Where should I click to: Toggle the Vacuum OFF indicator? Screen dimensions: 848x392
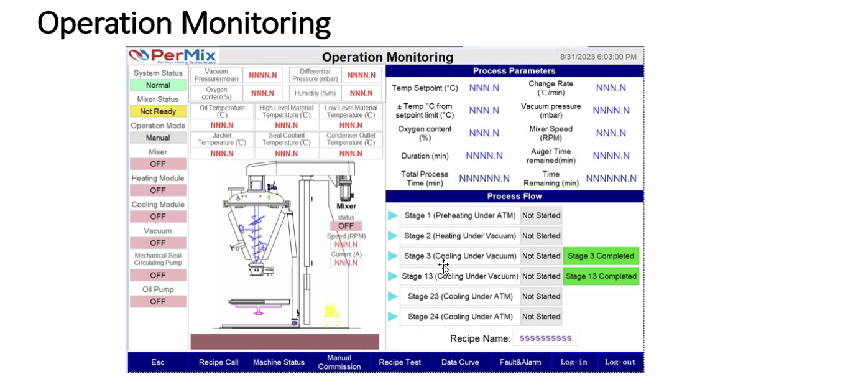pos(157,243)
